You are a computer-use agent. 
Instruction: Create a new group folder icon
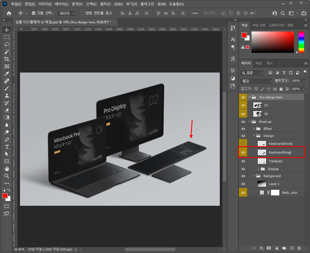click(284, 248)
